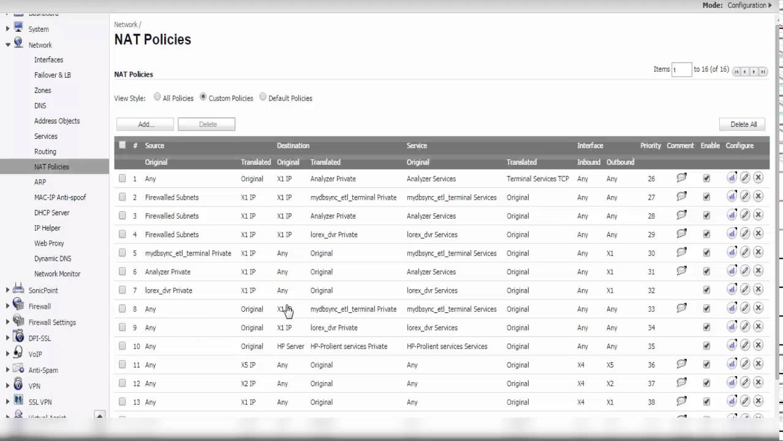The width and height of the screenshot is (783, 441).
Task: Show statistics icon for policy 5
Action: click(732, 252)
